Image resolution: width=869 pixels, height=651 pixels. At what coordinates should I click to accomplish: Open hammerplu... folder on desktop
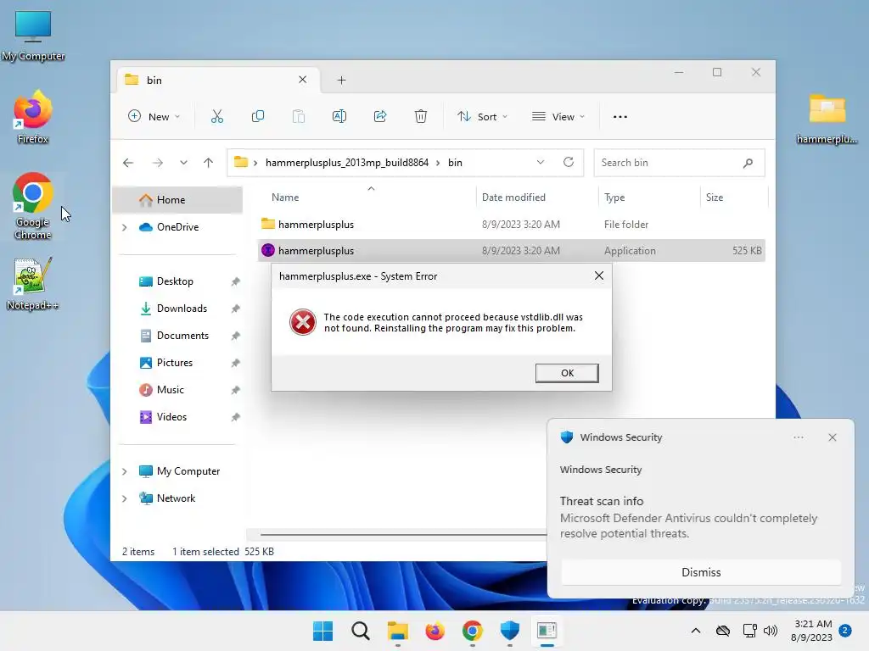[827, 119]
